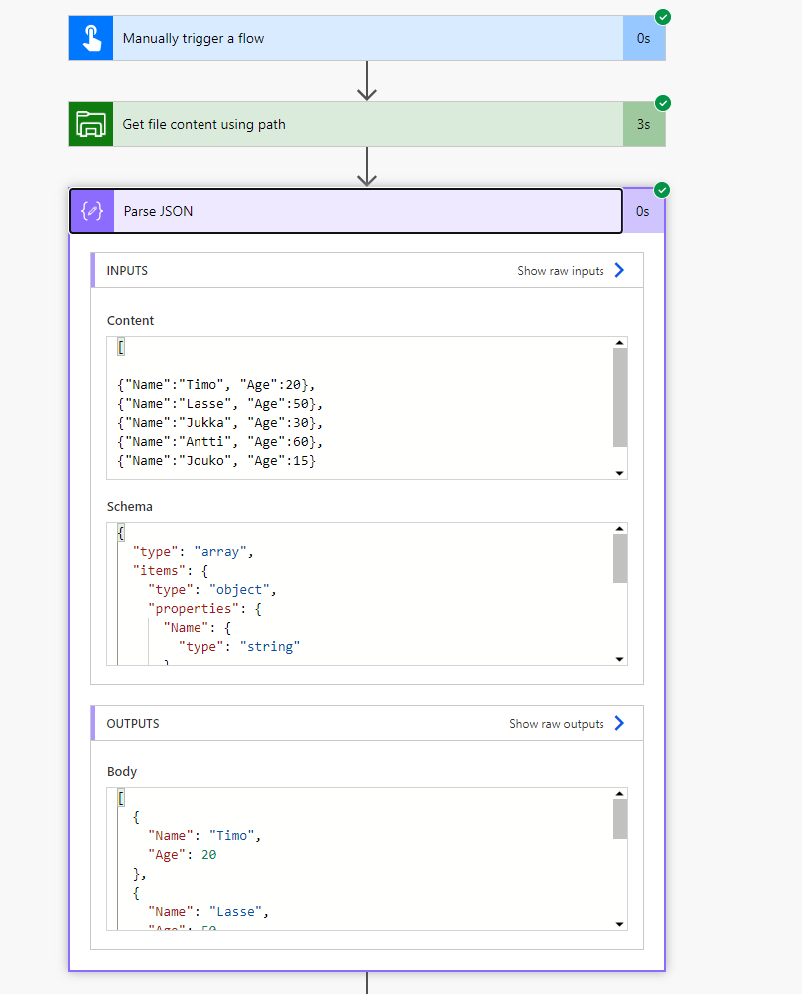
Task: Click the manual trigger hand icon
Action: coord(91,39)
